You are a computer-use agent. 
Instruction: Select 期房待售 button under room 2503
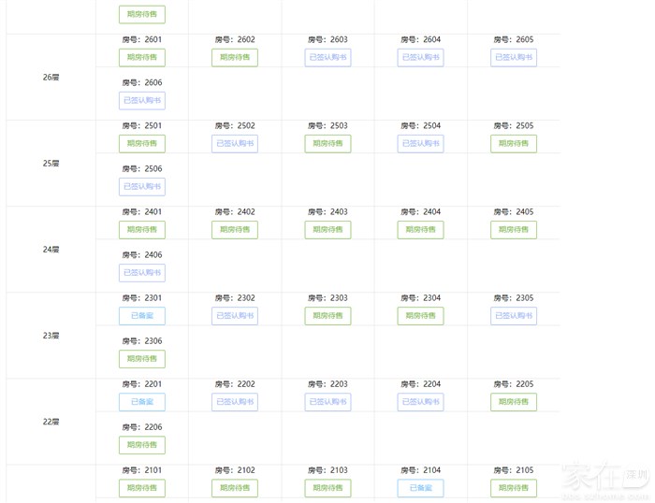(x=327, y=144)
